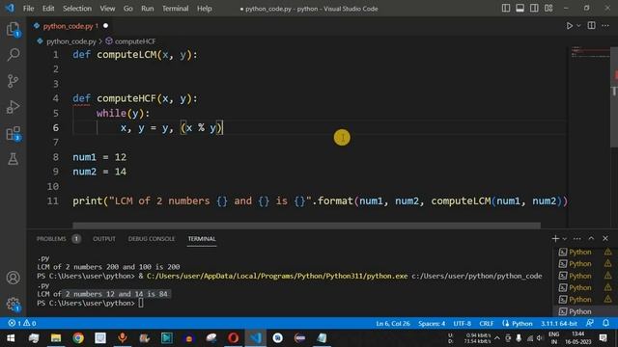The width and height of the screenshot is (618, 347).
Task: Open the Search view in activity bar
Action: [x=13, y=54]
